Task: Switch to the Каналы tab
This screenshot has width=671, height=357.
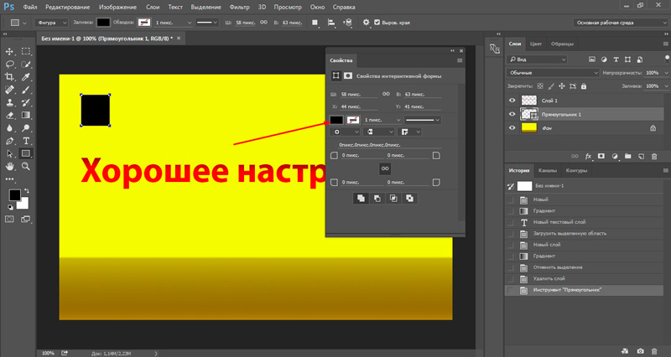Action: coord(547,171)
